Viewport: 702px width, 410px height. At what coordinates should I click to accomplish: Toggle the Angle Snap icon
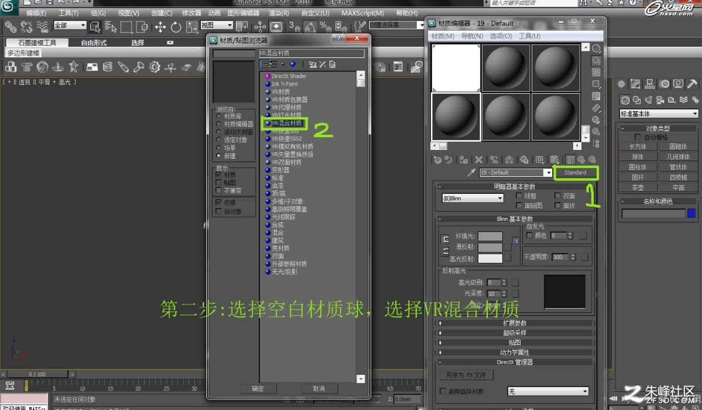click(310, 27)
